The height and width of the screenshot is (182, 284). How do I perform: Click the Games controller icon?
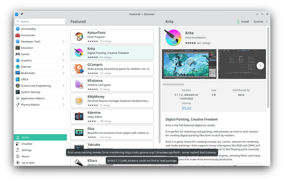(x=18, y=54)
